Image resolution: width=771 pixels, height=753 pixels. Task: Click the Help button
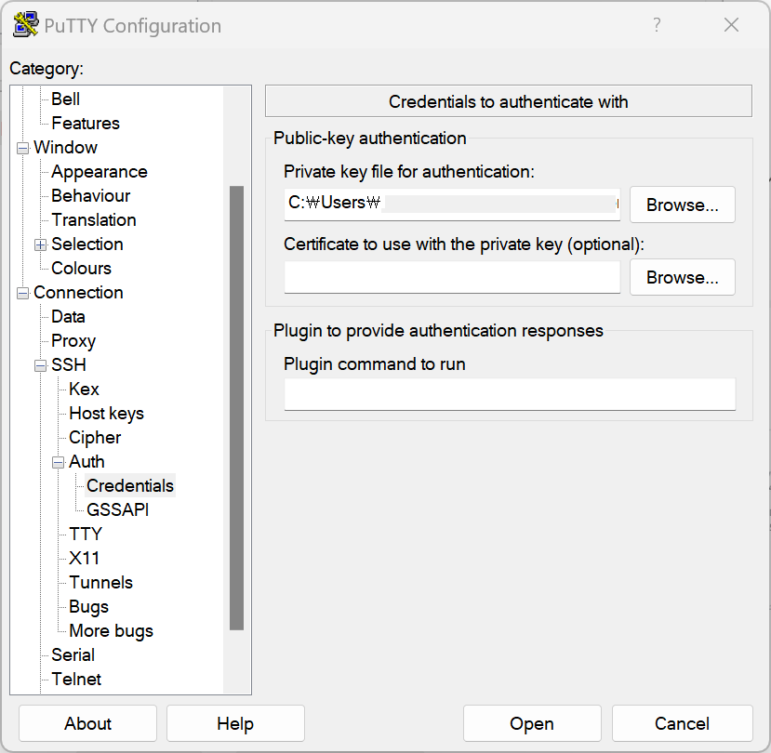tap(235, 723)
